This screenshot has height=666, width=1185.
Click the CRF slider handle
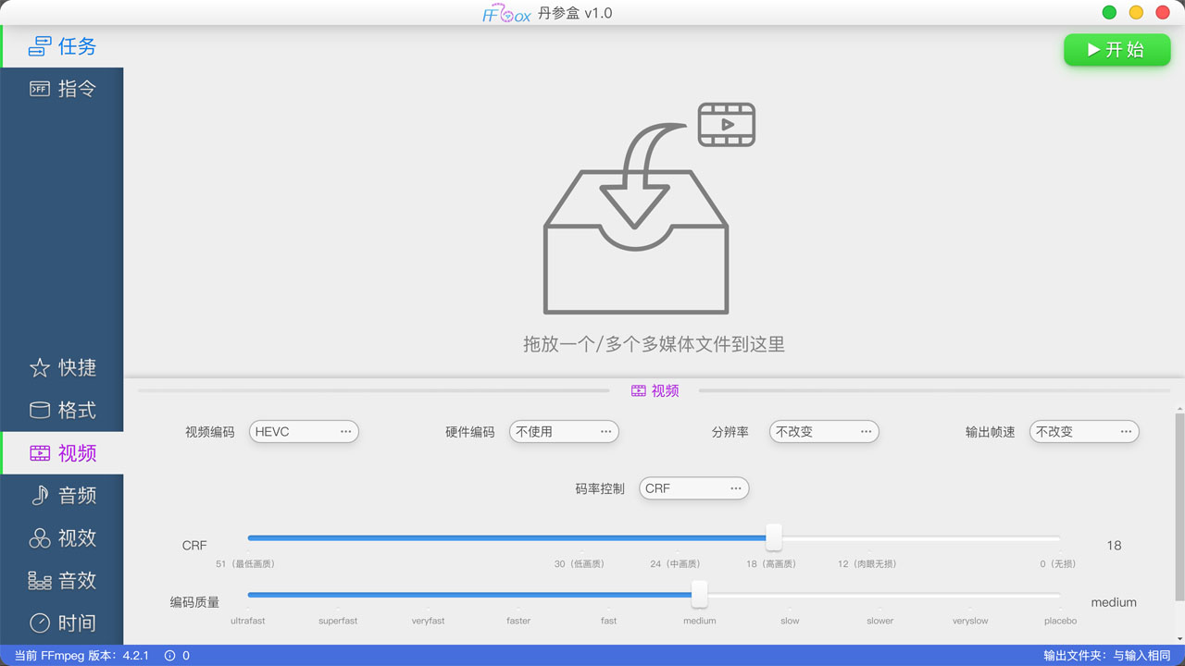point(774,537)
